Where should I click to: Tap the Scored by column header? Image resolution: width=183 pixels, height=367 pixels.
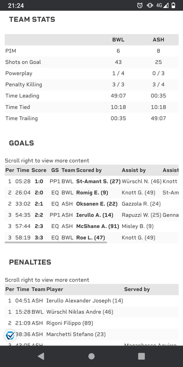coord(89,170)
